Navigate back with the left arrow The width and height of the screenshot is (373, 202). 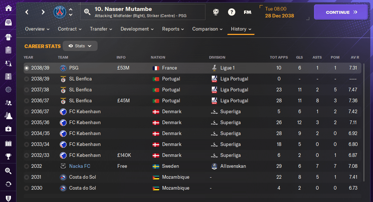[27, 12]
